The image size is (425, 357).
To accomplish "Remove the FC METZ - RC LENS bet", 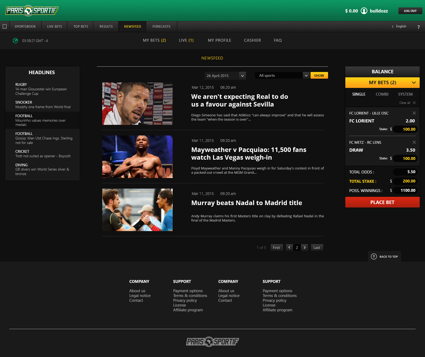I will (x=414, y=142).
